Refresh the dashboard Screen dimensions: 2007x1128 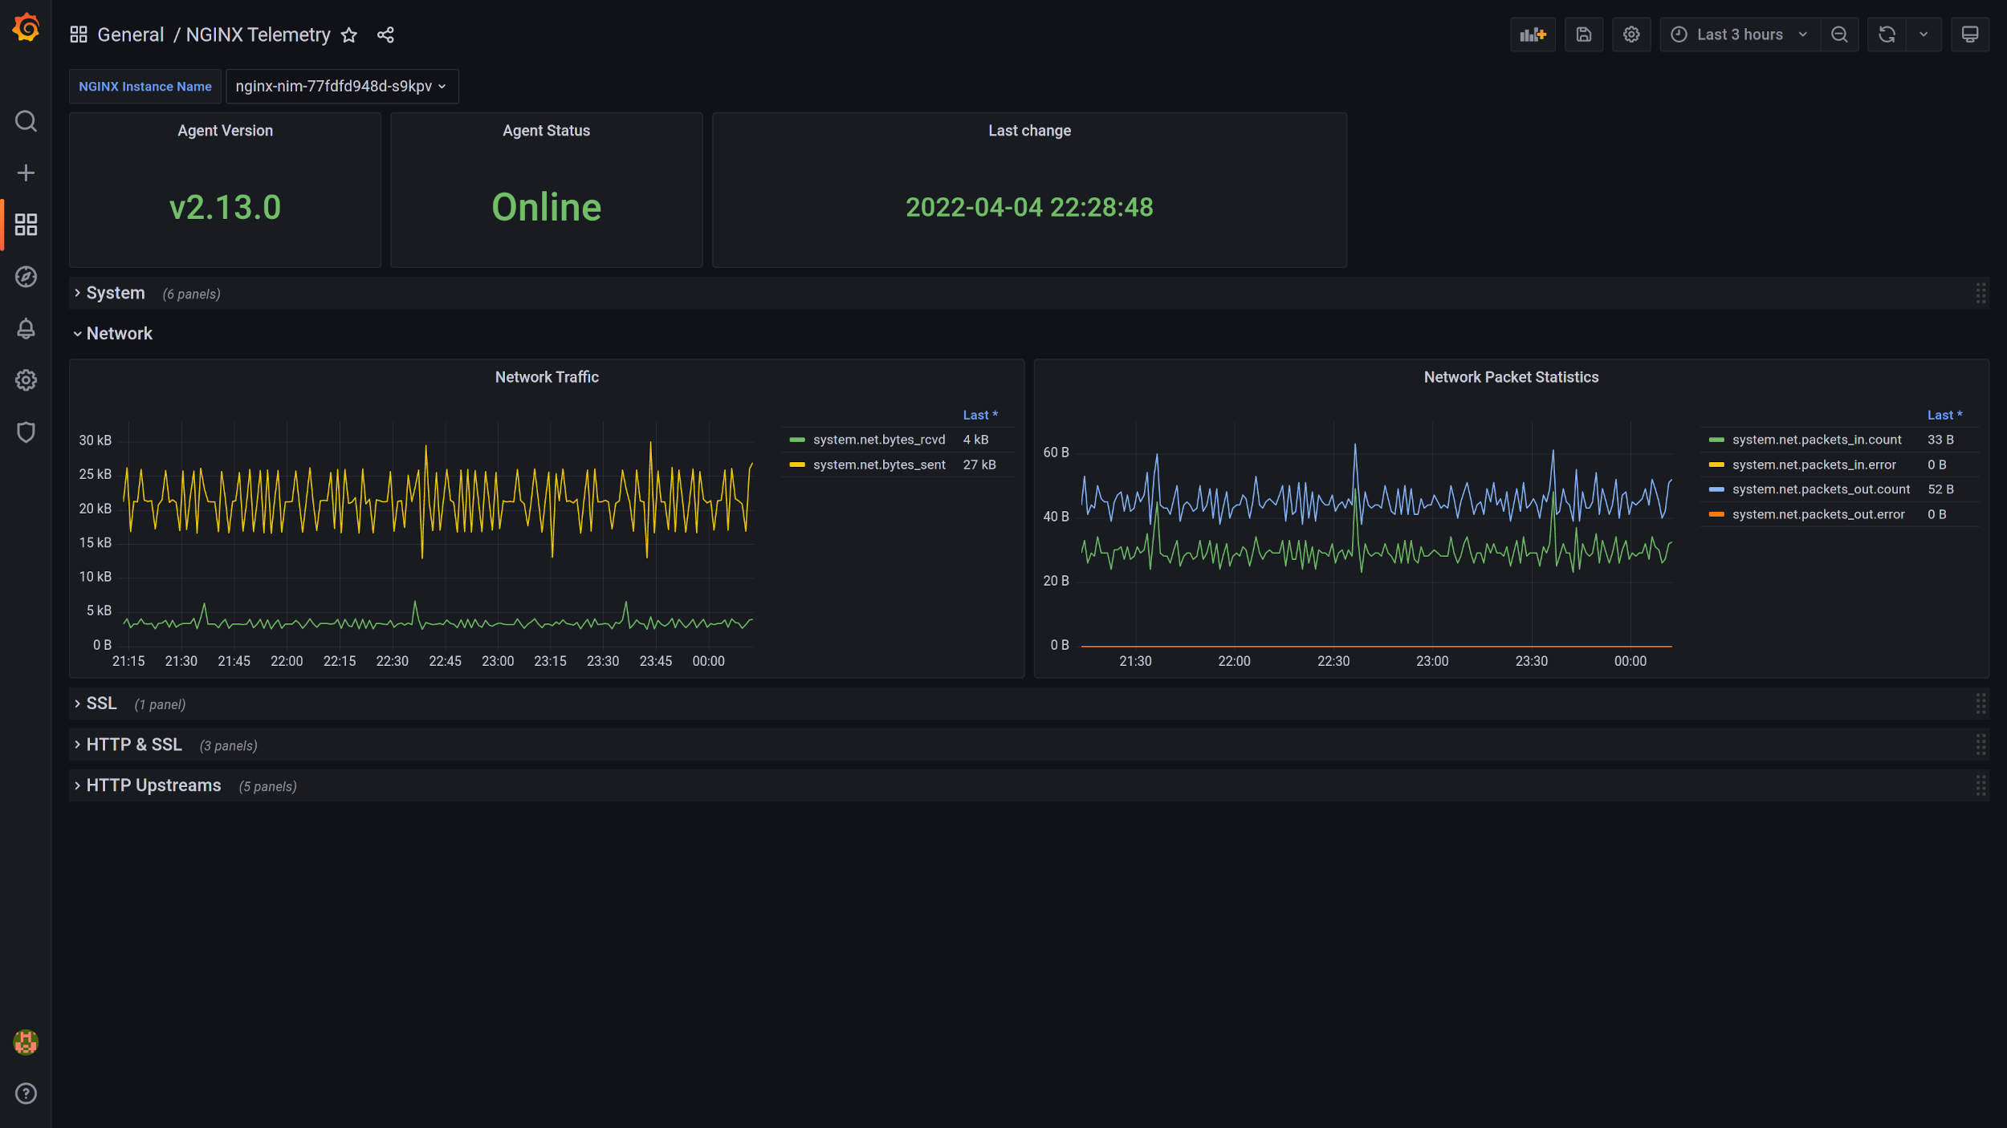click(x=1887, y=34)
